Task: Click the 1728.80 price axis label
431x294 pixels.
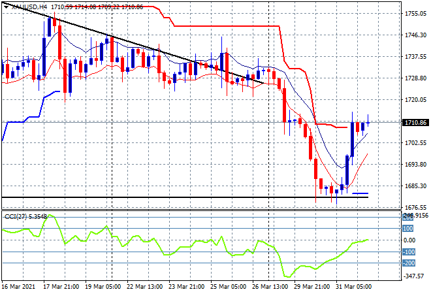Action: pyautogui.click(x=415, y=78)
